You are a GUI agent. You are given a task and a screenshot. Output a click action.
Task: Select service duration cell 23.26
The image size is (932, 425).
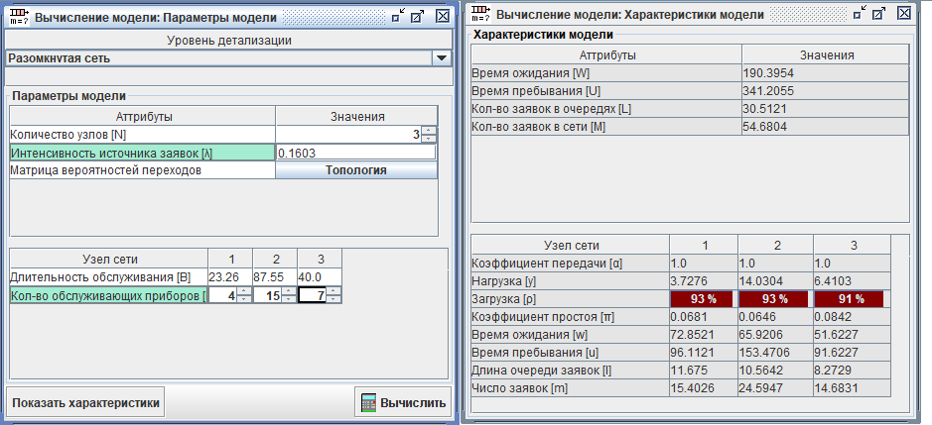[230, 276]
